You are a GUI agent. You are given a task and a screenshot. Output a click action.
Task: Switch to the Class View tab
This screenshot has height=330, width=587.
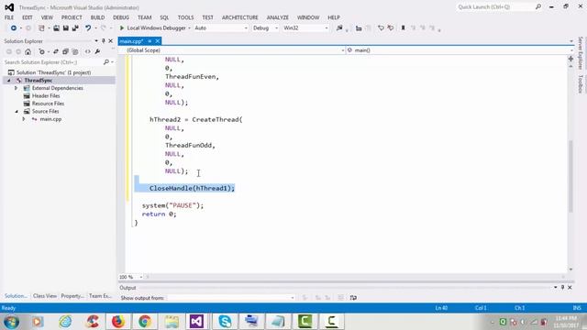(x=45, y=296)
